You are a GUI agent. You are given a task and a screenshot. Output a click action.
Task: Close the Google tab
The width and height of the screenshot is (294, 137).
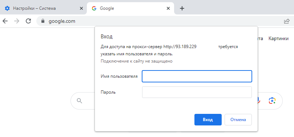click(x=168, y=8)
